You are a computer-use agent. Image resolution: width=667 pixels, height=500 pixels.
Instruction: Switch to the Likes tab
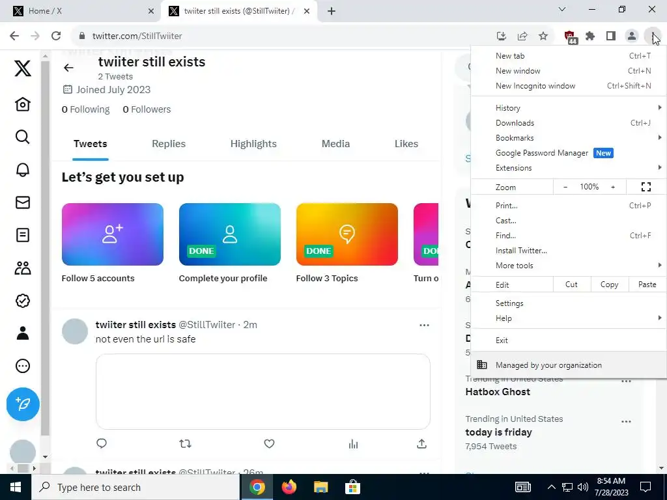(406, 144)
